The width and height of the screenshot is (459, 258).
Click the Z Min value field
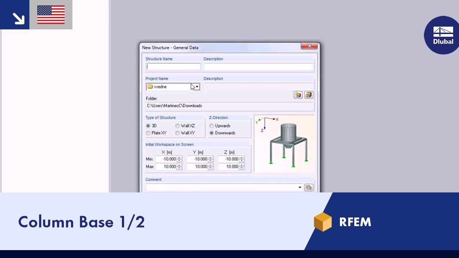coord(229,159)
